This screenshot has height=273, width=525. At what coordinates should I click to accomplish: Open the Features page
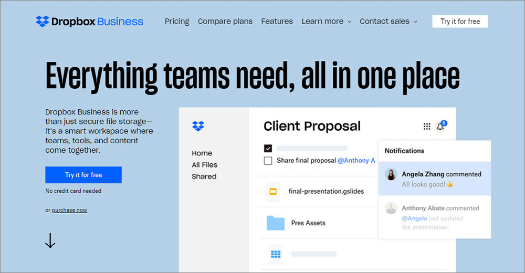(x=277, y=22)
